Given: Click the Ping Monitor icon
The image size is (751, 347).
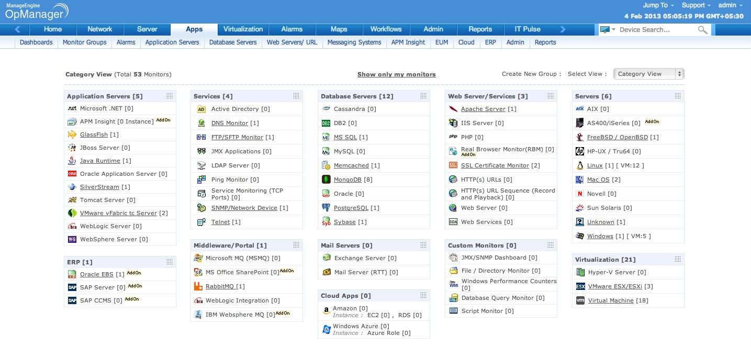Looking at the screenshot, I should point(201,180).
